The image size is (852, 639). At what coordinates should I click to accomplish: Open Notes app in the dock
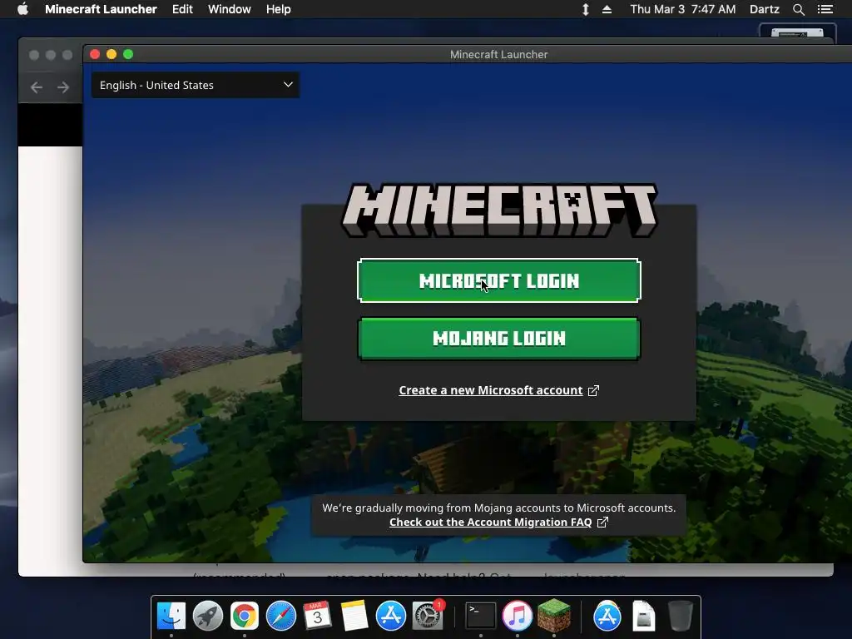pyautogui.click(x=354, y=616)
